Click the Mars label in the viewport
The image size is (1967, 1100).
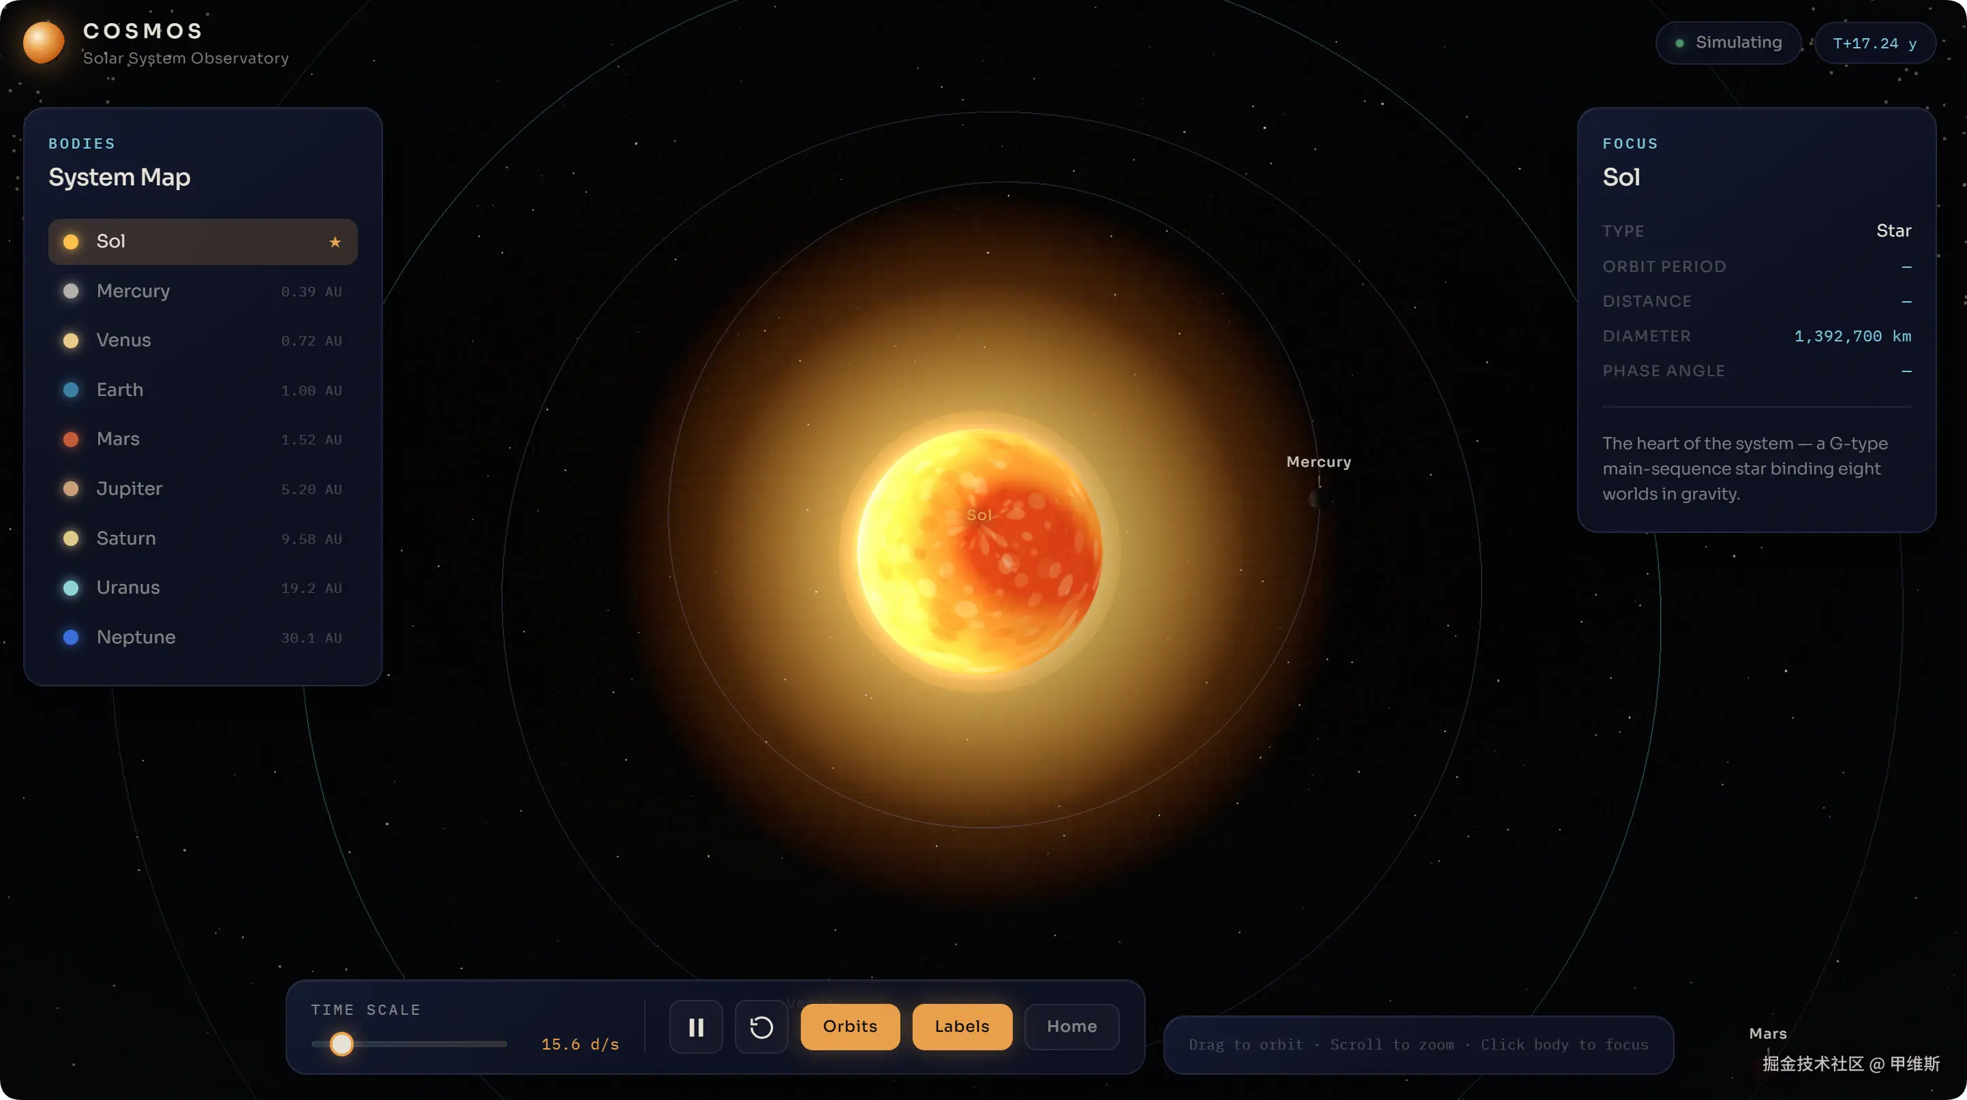1768,1034
